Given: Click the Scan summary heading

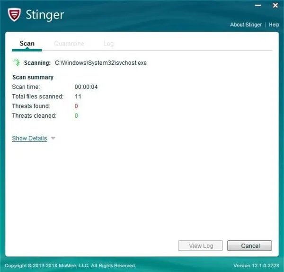Looking at the screenshot, I should [33, 77].
